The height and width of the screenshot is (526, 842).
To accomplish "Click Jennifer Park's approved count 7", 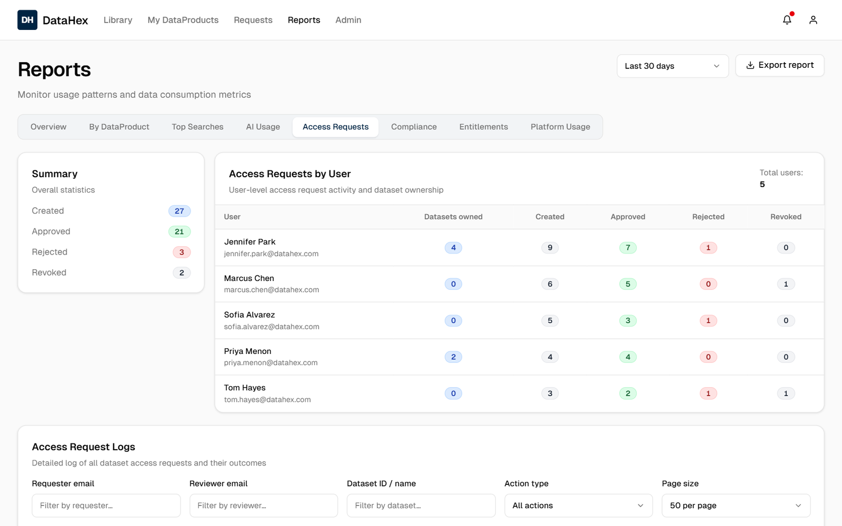I will coord(628,248).
